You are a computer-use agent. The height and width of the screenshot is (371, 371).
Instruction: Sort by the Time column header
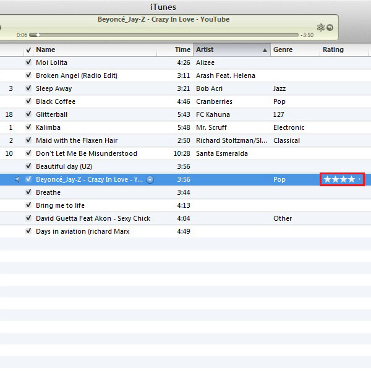point(175,50)
